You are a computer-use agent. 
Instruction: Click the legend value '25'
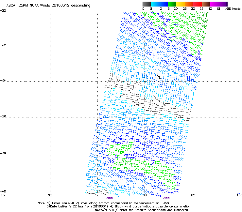(x=184, y=9)
